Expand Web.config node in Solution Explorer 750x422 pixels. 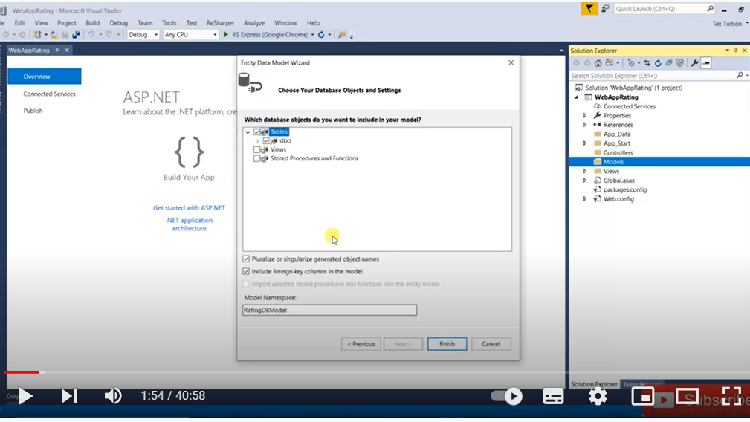tap(584, 199)
